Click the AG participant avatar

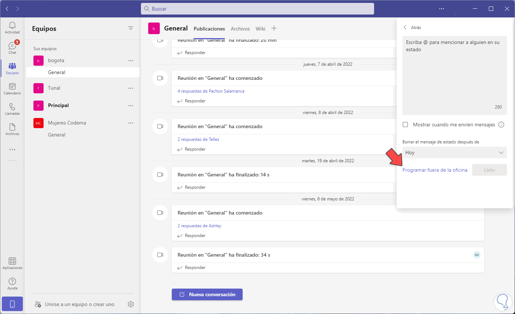click(x=477, y=255)
